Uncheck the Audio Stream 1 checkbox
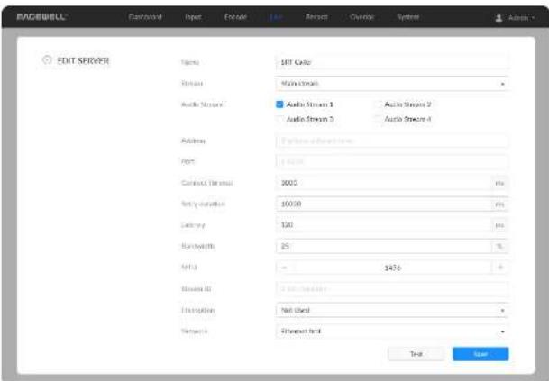Viewport: 549px width, 381px height. tap(279, 104)
